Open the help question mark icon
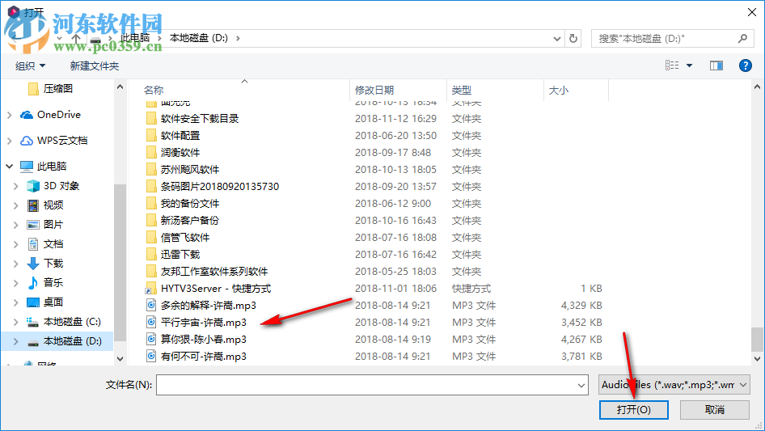The width and height of the screenshot is (765, 431). (745, 65)
